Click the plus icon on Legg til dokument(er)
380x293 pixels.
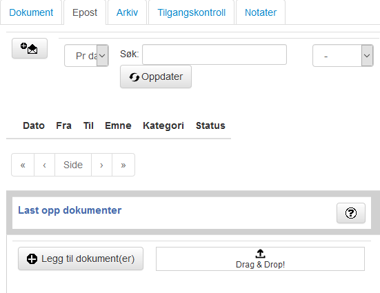click(x=32, y=259)
